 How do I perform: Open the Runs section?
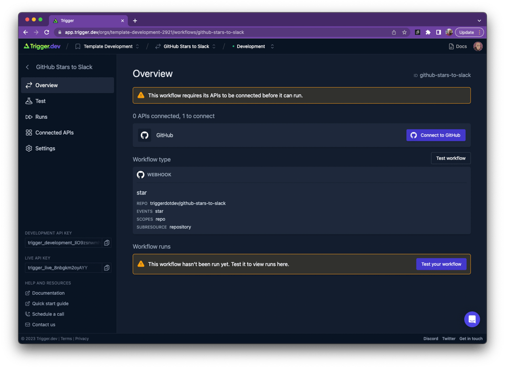coord(68,117)
